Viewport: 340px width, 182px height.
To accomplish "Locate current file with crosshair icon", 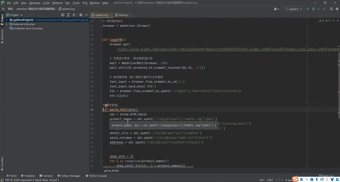I will point(63,15).
